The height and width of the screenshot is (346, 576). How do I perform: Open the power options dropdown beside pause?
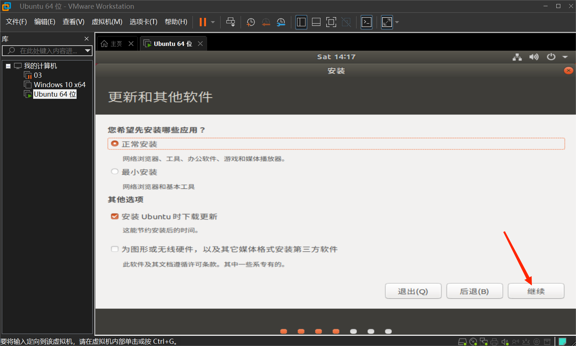pyautogui.click(x=213, y=22)
